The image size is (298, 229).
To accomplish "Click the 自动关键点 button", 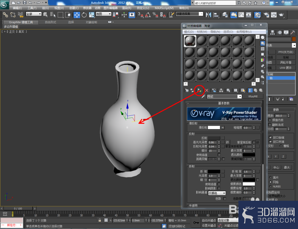I will coord(209,220).
